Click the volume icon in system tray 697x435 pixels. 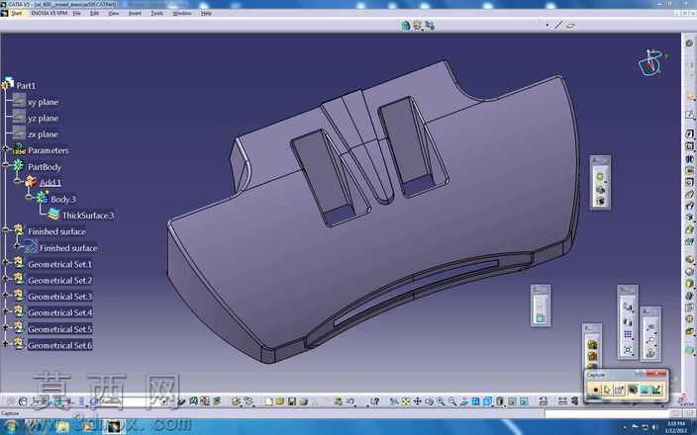[654, 427]
